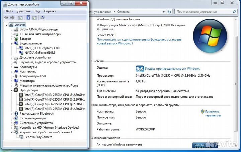This screenshot has width=241, height=152.
Task: Open the Файл menu
Action: pyautogui.click(x=9, y=11)
